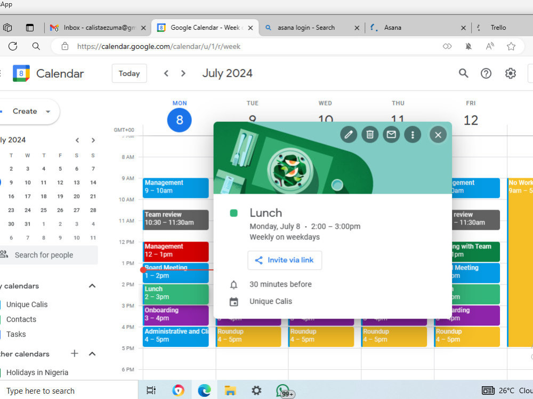Screen dimensions: 533x399
Task: Open Lunch event options three-dot menu
Action: [x=413, y=135]
